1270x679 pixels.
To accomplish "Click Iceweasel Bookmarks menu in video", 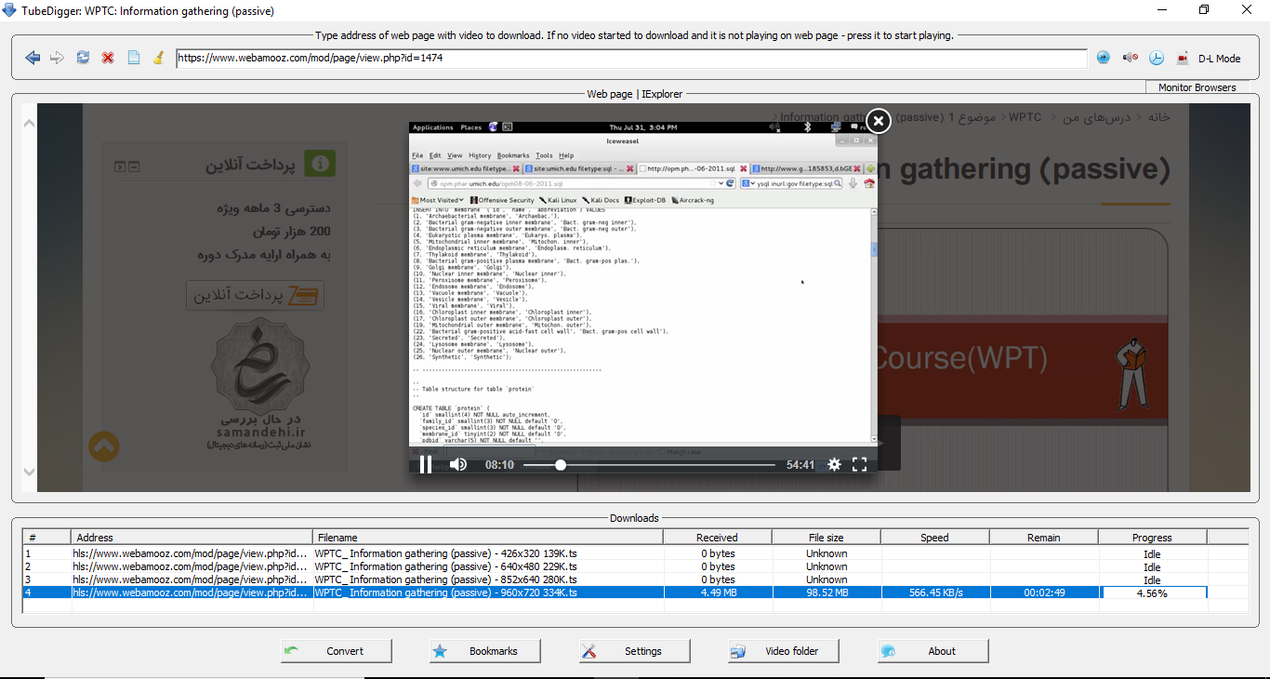I will (512, 155).
